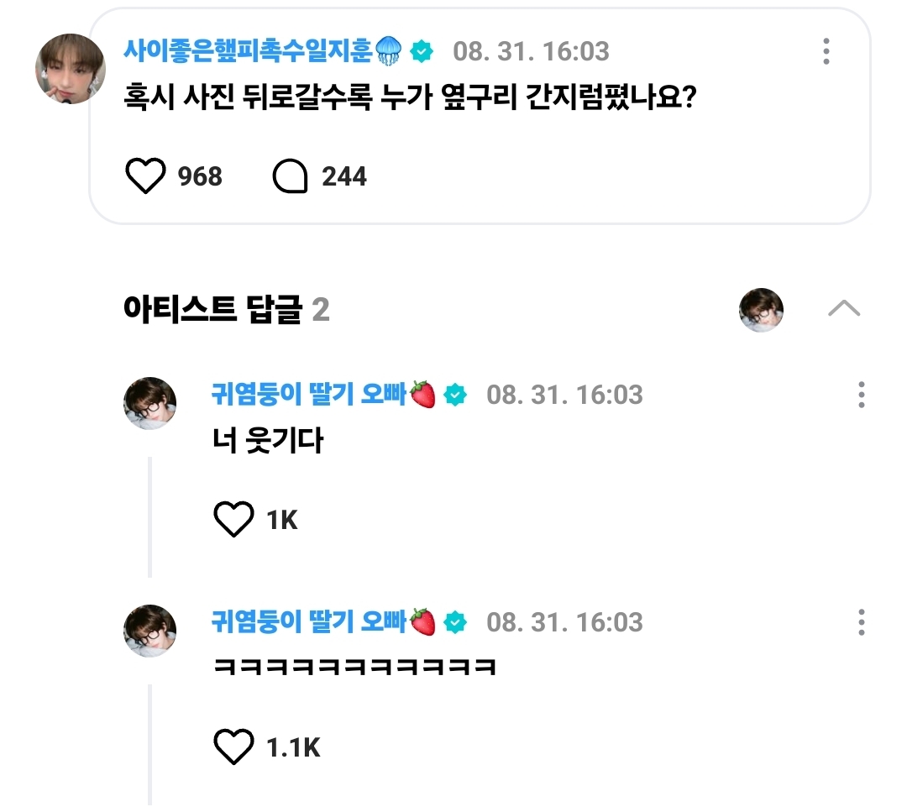Viewport: 907px width, 812px height.
Task: Collapse the 아티스트 답글 section
Action: (x=843, y=309)
